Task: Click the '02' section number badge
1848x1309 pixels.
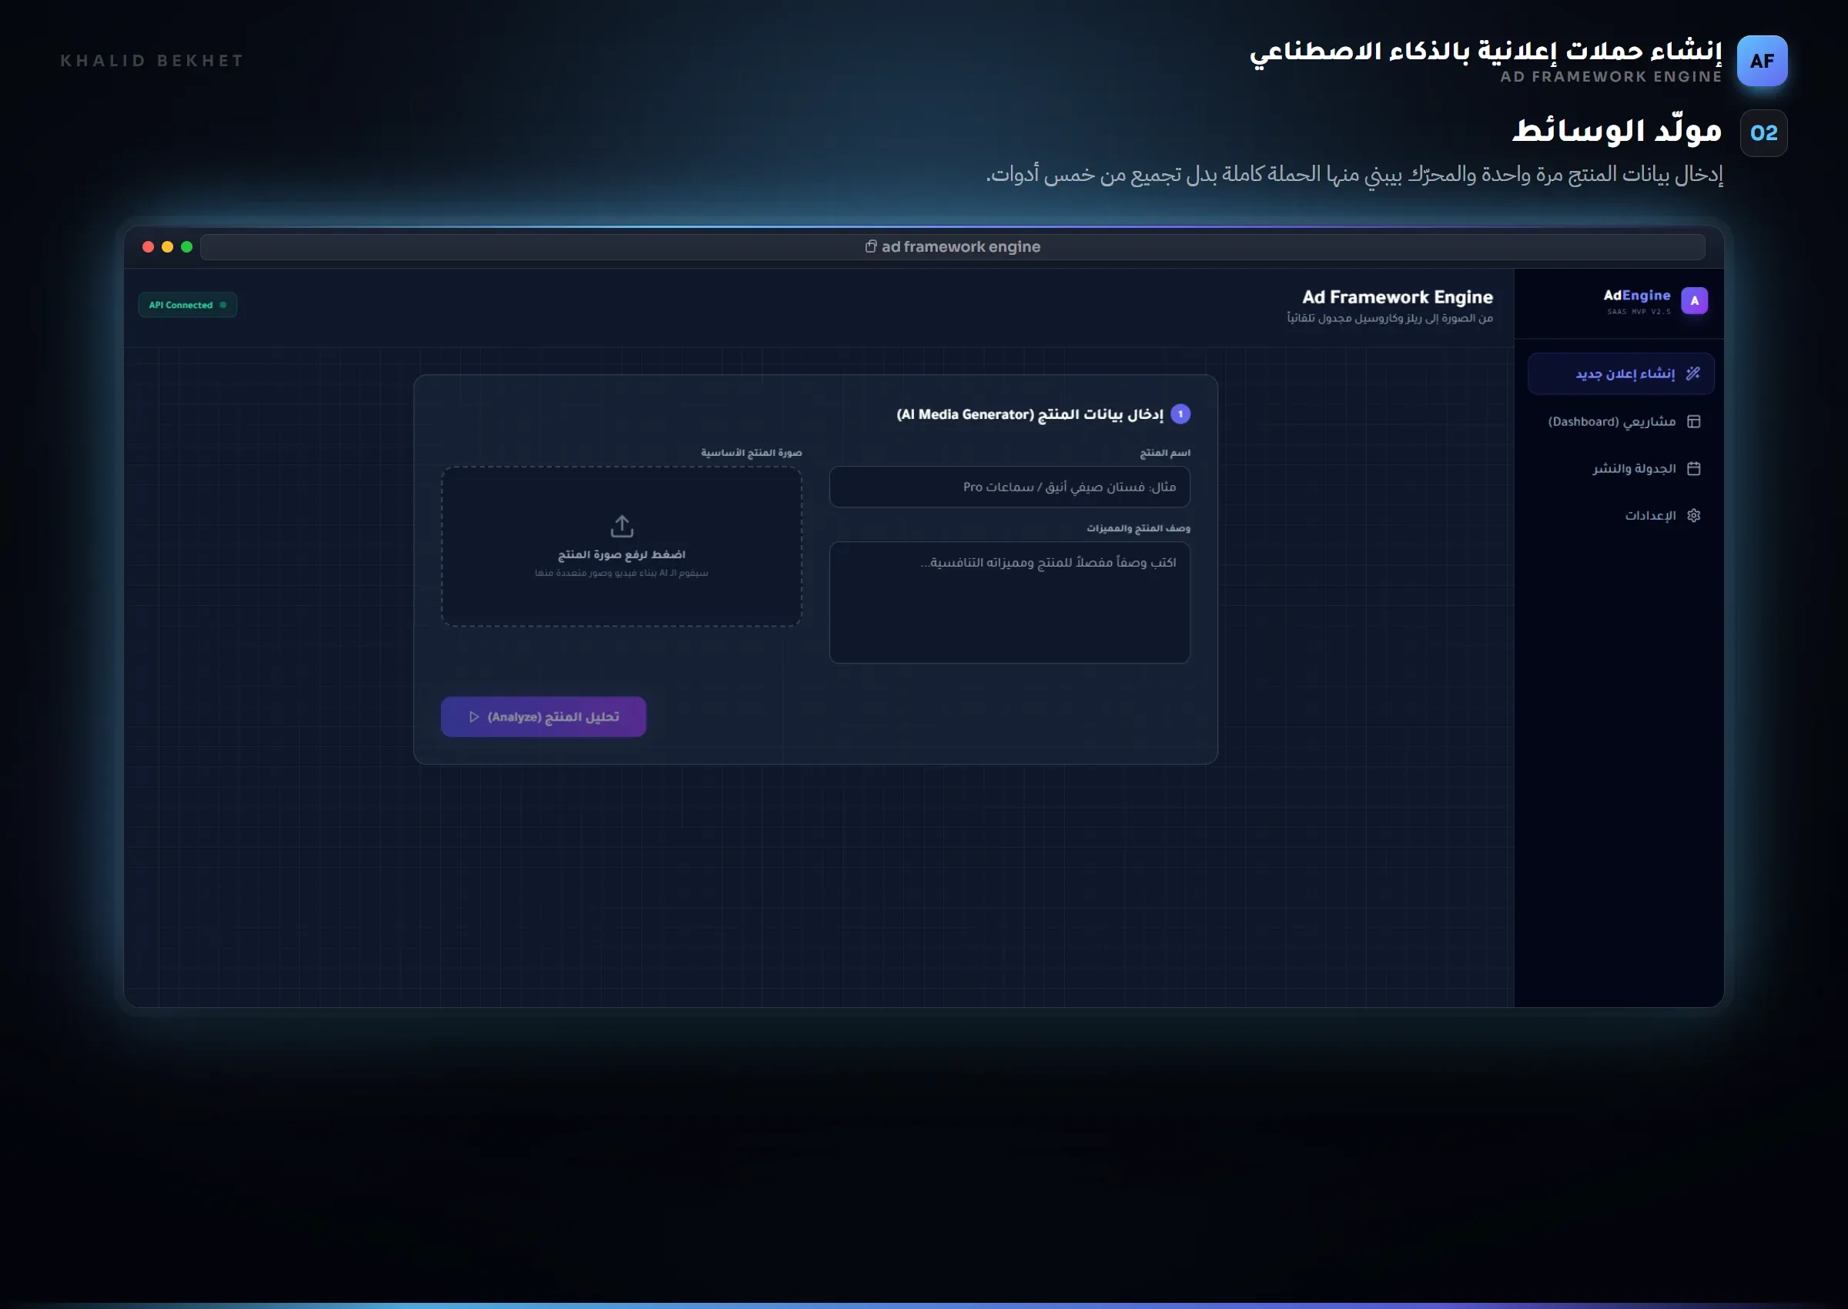Action: coord(1763,133)
